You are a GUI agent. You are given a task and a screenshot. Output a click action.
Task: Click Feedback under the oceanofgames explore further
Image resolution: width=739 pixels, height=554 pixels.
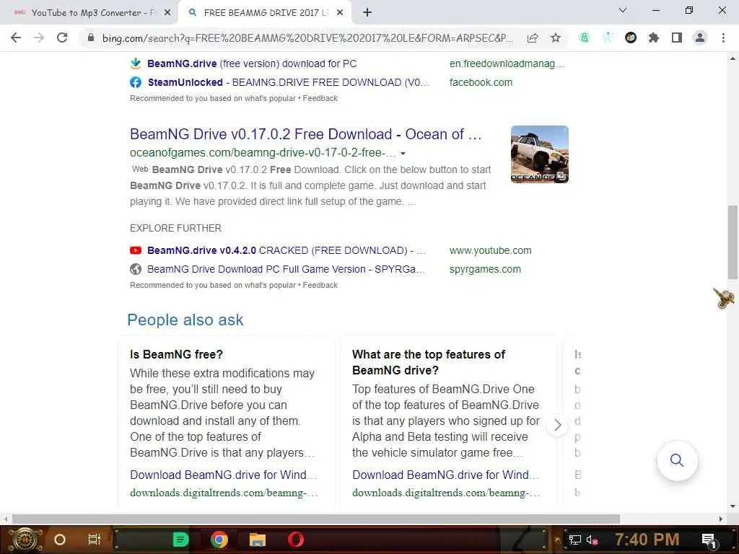(x=320, y=286)
